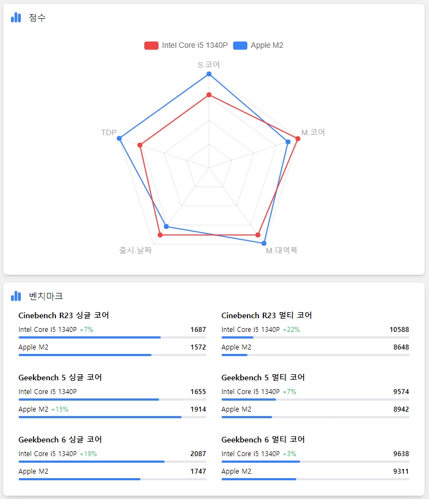Click the blue TDP data point
Image resolution: width=429 pixels, height=499 pixels.
[x=119, y=138]
